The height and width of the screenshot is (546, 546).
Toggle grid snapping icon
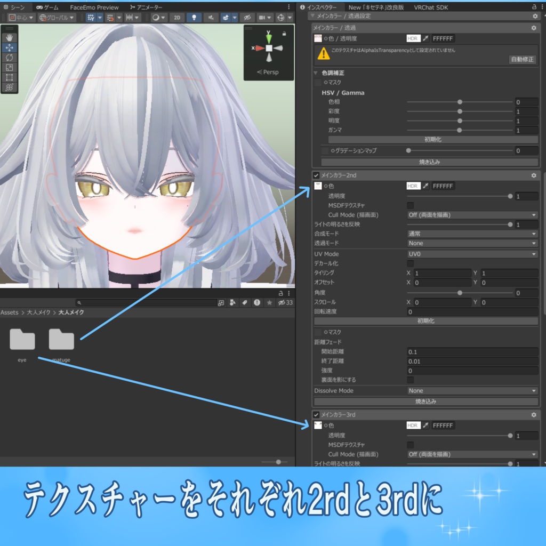pyautogui.click(x=91, y=18)
